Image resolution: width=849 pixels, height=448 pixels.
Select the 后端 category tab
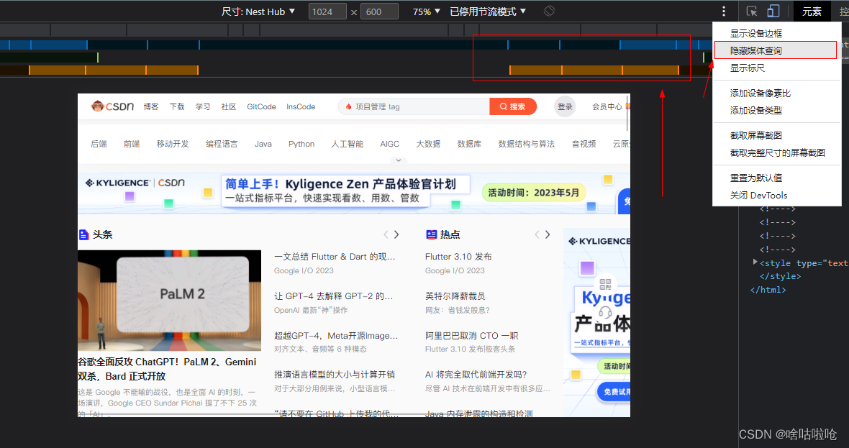point(99,144)
